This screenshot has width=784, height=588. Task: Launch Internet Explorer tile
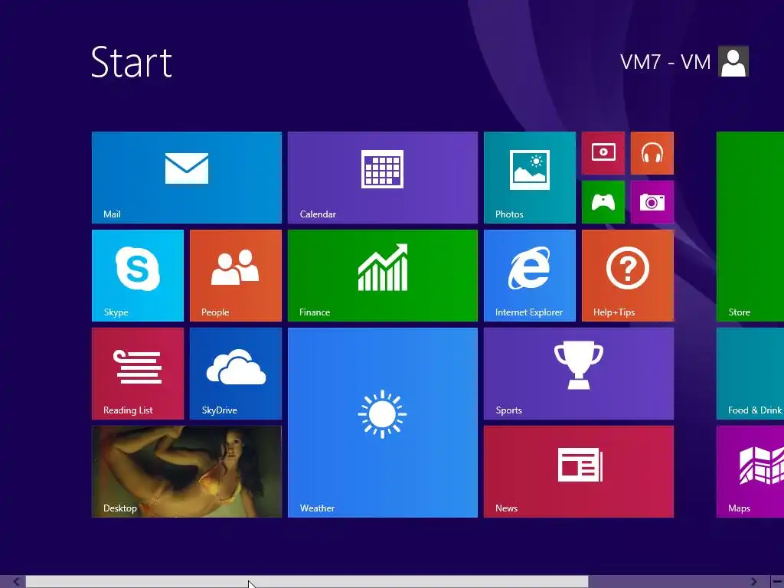530,276
